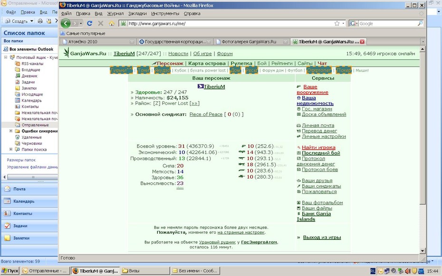Viewport: 442px width, 276px height.
Task: Click the RU language indicator in tray
Action: coord(373,271)
